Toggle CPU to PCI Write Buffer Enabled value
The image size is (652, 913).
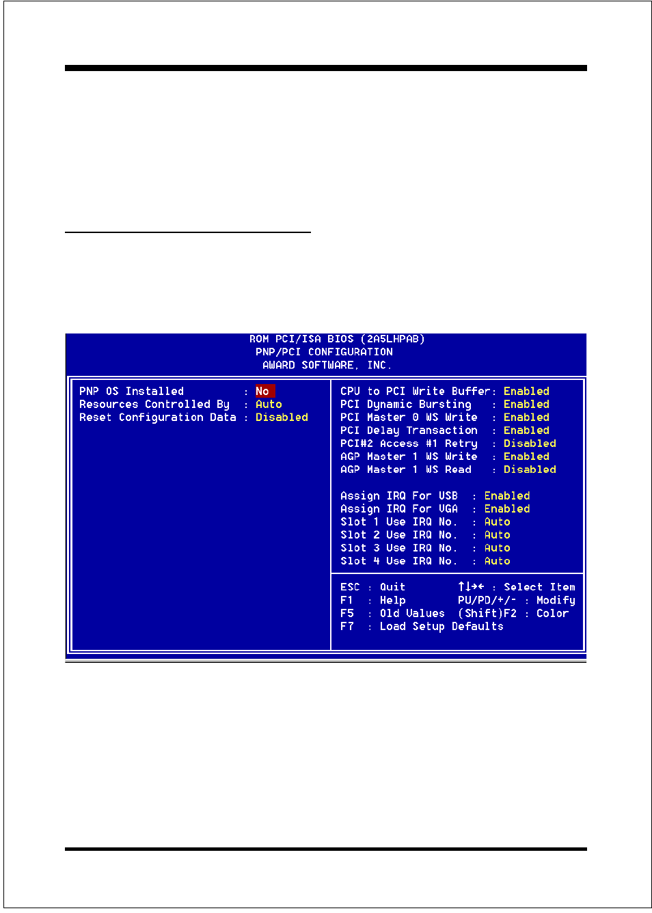pos(526,391)
